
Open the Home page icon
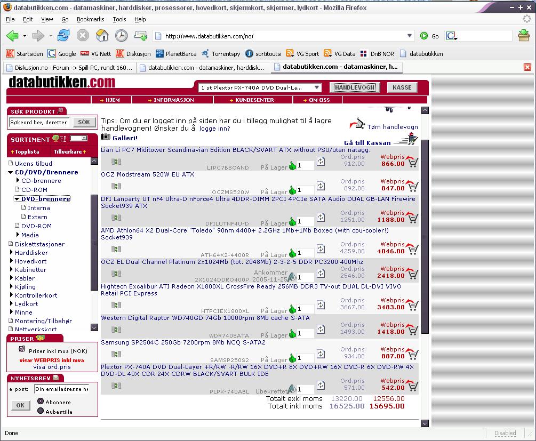tap(102, 35)
